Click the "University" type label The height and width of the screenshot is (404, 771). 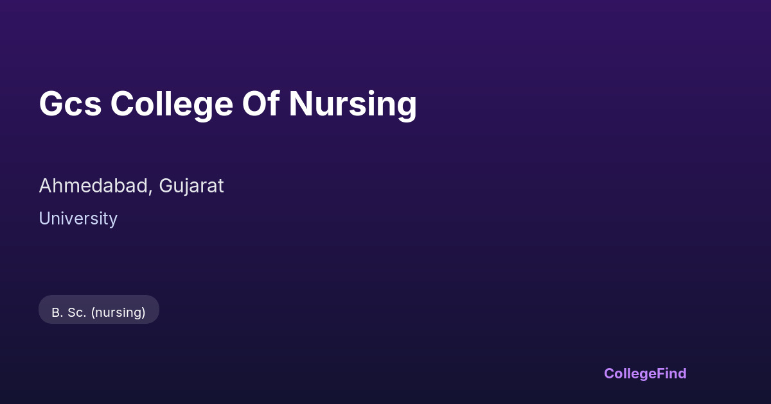(x=78, y=219)
